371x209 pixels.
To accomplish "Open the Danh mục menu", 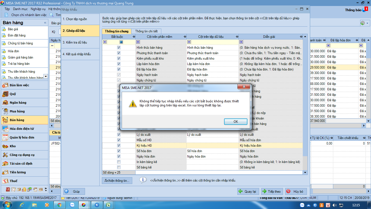I will point(20,9).
